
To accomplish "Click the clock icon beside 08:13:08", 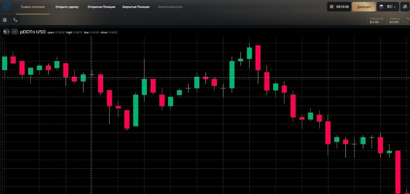I will point(332,7).
